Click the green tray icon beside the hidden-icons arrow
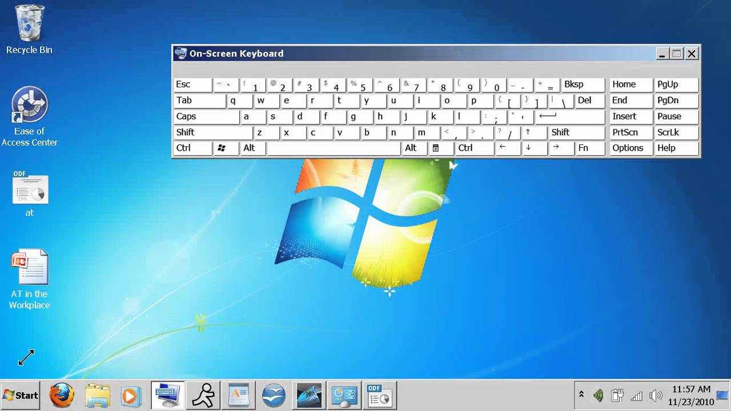Image resolution: width=731 pixels, height=411 pixels. [x=599, y=395]
